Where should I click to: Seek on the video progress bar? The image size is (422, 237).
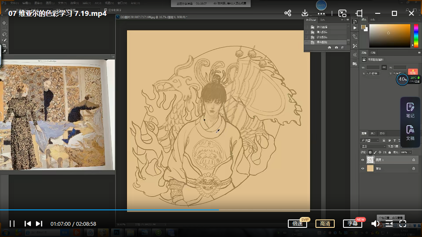pos(211,209)
